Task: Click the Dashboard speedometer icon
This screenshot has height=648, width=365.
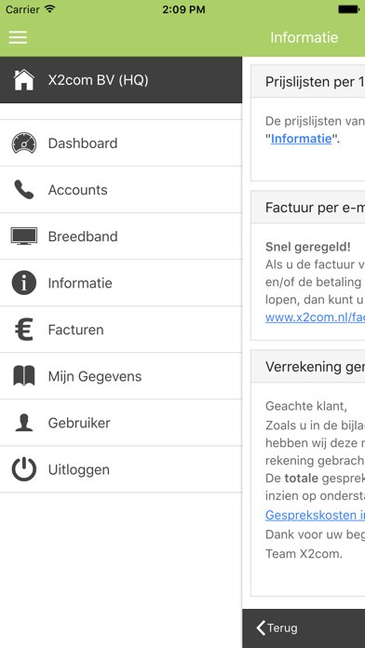Action: click(24, 143)
